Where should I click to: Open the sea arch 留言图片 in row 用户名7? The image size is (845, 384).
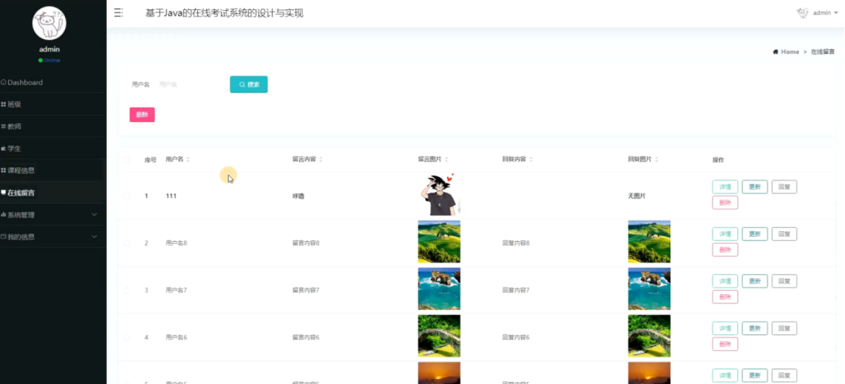[x=439, y=289]
